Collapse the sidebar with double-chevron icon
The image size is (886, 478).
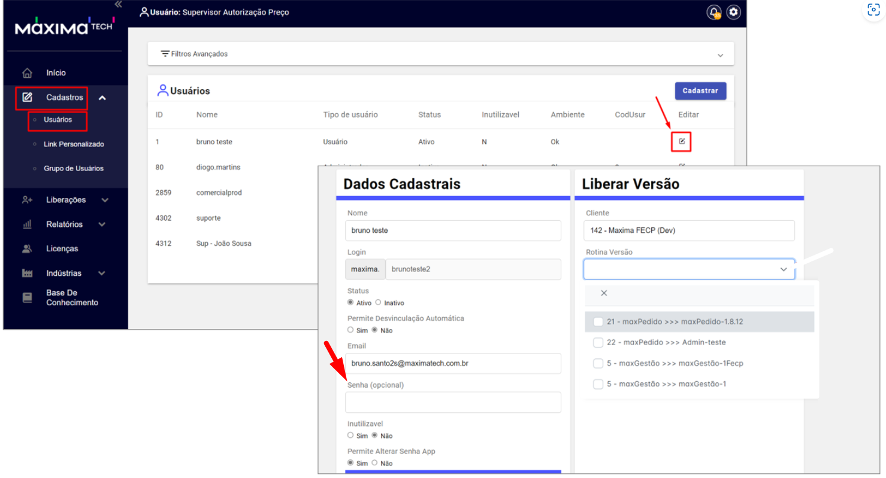tap(118, 5)
